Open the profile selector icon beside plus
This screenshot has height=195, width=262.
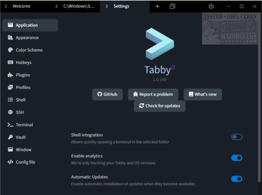click(172, 6)
